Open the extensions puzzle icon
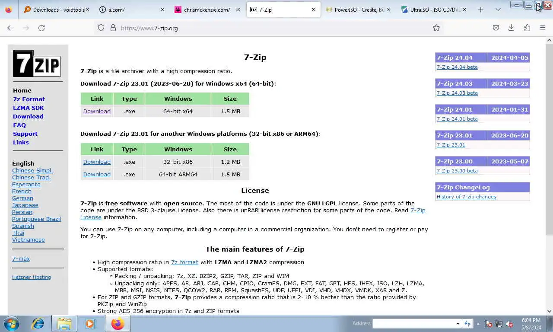Image resolution: width=553 pixels, height=332 pixels. tap(527, 28)
